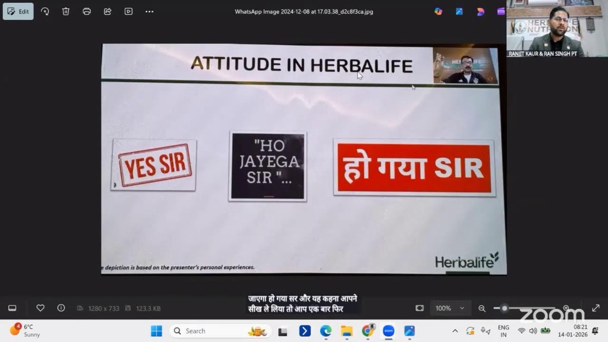The width and height of the screenshot is (608, 342).
Task: Open the three-dot See more menu
Action: [150, 11]
